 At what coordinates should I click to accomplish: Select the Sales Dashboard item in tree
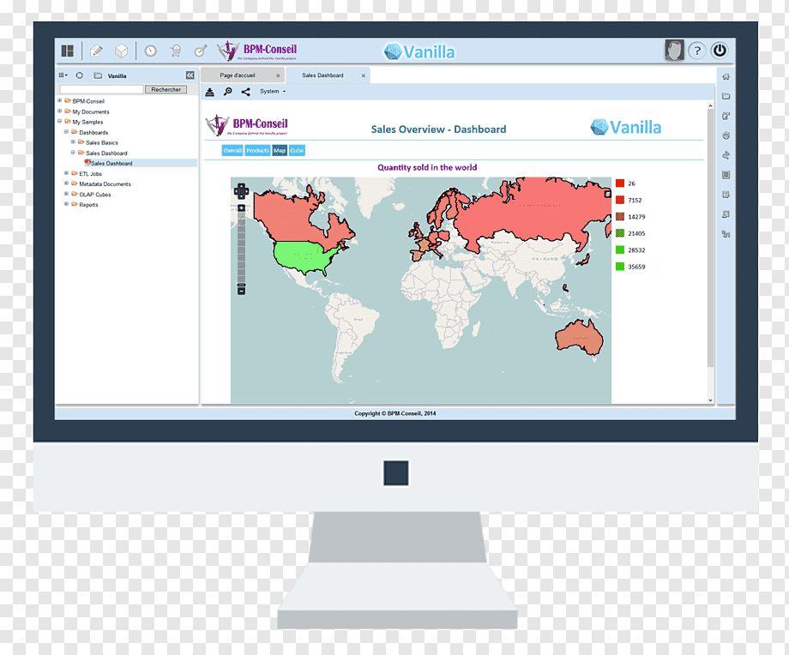tap(111, 164)
